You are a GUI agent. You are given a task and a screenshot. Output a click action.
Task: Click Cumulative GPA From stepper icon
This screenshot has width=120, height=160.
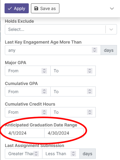[44, 91]
